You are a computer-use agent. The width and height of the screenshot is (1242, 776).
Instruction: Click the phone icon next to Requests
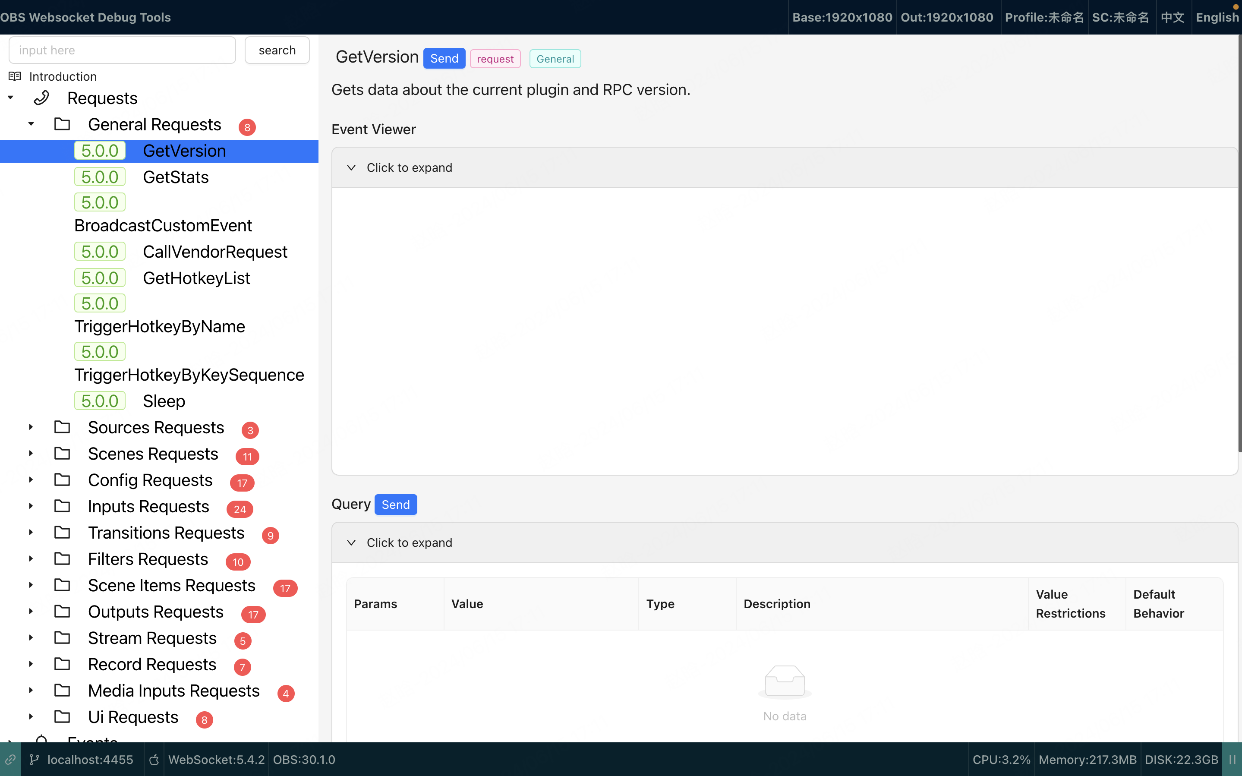(41, 98)
